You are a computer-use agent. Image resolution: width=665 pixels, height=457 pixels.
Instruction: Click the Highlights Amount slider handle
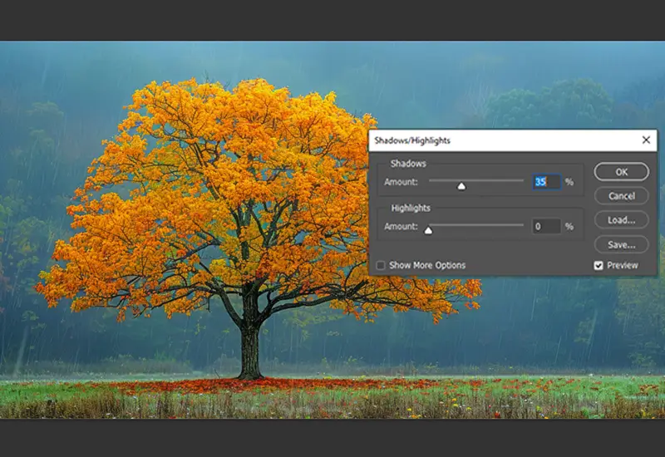(429, 230)
